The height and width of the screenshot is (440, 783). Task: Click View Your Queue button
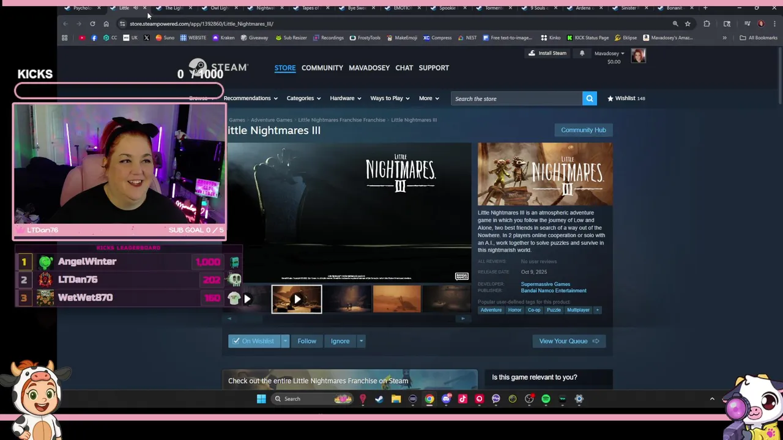click(x=569, y=341)
